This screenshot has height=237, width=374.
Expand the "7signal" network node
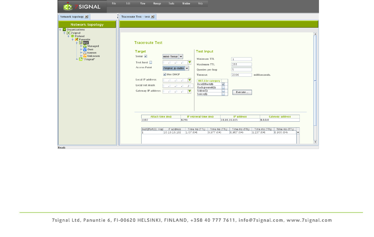coord(77,59)
